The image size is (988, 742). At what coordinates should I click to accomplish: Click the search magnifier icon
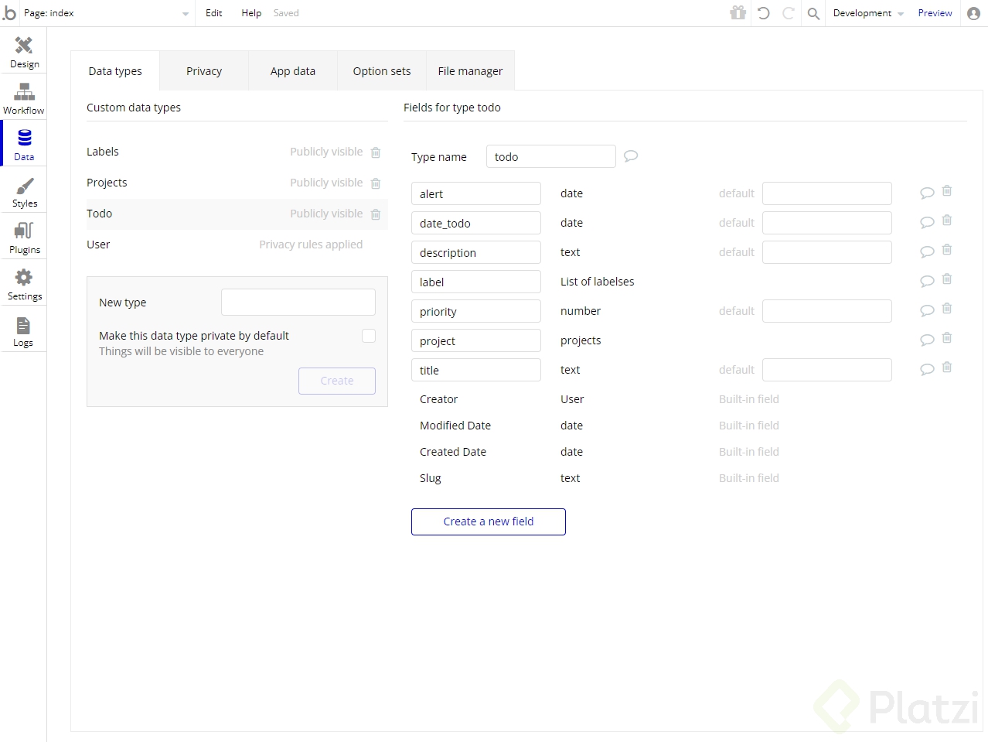tap(813, 13)
